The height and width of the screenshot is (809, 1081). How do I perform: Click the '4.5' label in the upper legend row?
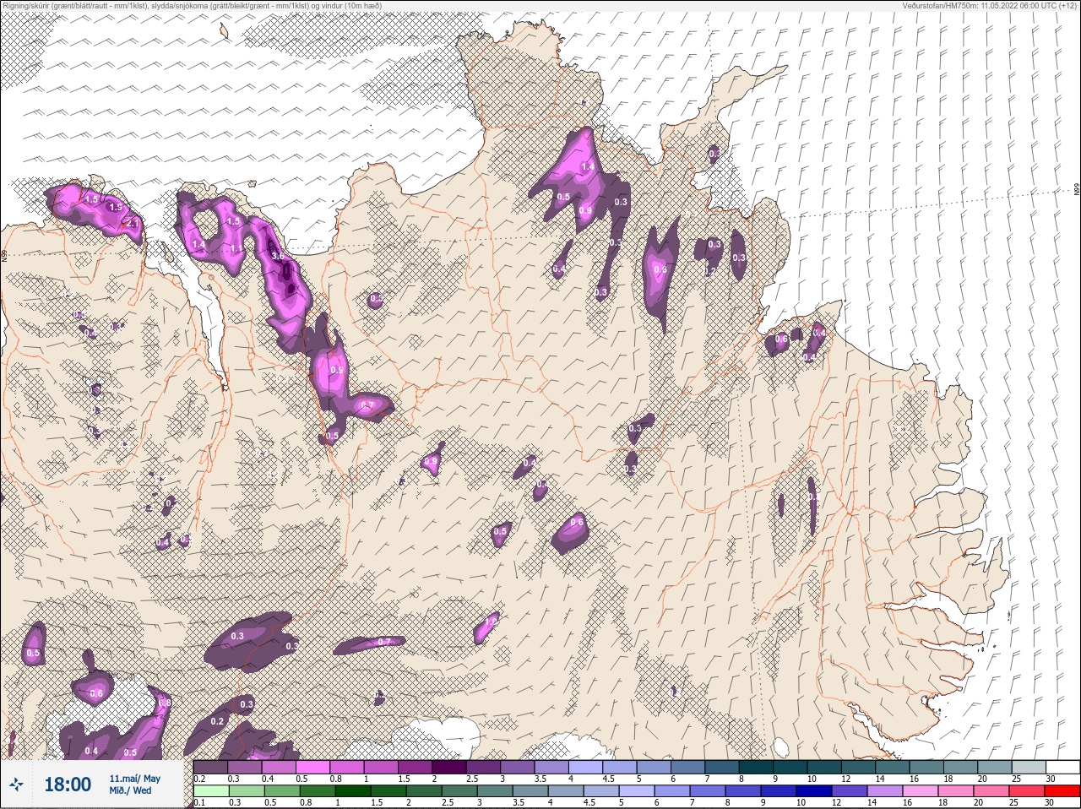609,779
